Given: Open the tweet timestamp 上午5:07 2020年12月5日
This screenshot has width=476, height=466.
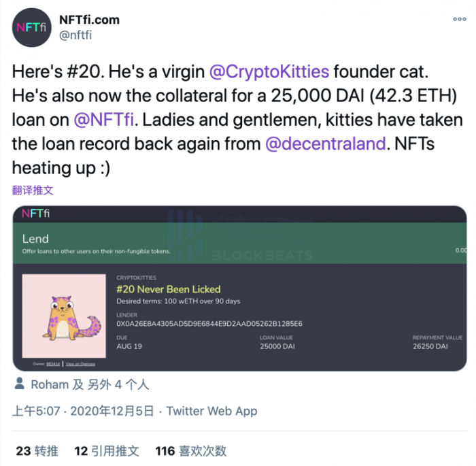Looking at the screenshot, I should [83, 411].
